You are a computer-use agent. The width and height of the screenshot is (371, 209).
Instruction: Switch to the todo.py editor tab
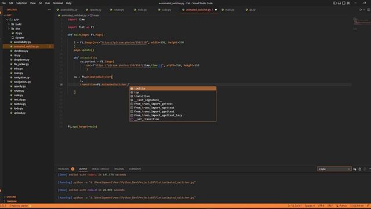141,10
